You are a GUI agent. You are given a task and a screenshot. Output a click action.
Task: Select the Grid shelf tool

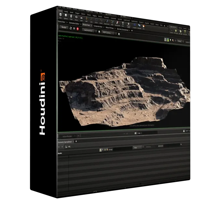coord(81,19)
